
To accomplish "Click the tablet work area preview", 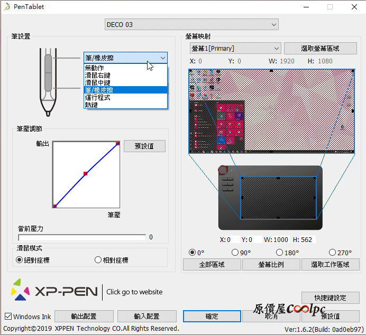I will [279, 198].
